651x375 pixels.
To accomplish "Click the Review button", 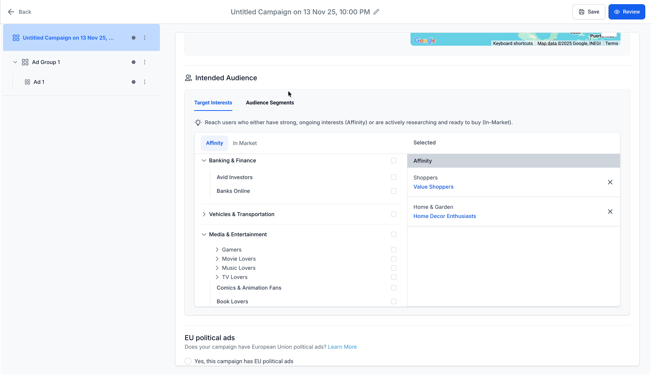I will (627, 12).
